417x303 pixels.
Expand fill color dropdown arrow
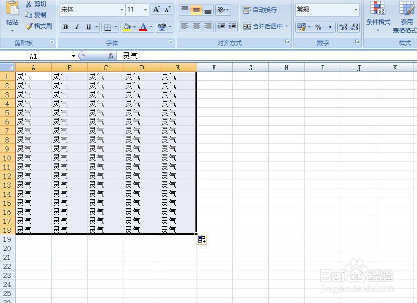tap(134, 27)
